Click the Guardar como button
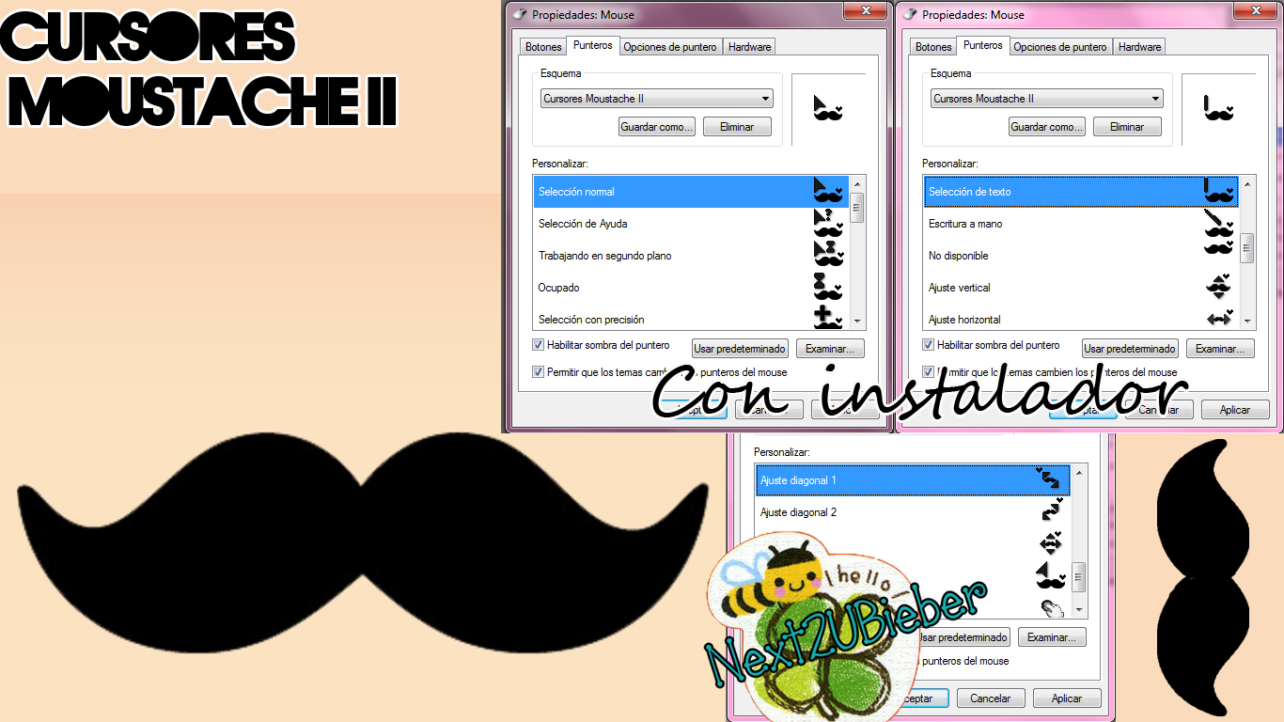The height and width of the screenshot is (722, 1284). [656, 126]
